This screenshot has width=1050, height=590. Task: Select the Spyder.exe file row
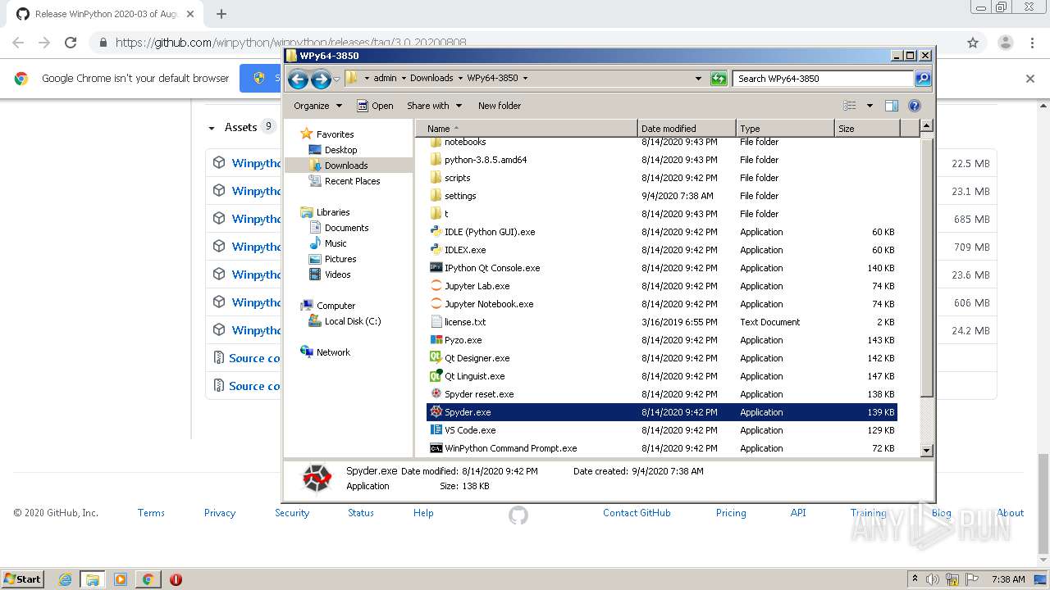point(662,412)
